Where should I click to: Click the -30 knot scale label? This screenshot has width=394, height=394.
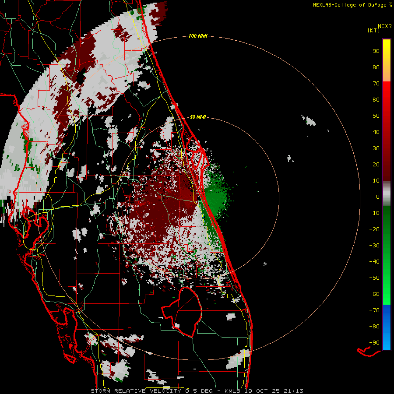374,246
